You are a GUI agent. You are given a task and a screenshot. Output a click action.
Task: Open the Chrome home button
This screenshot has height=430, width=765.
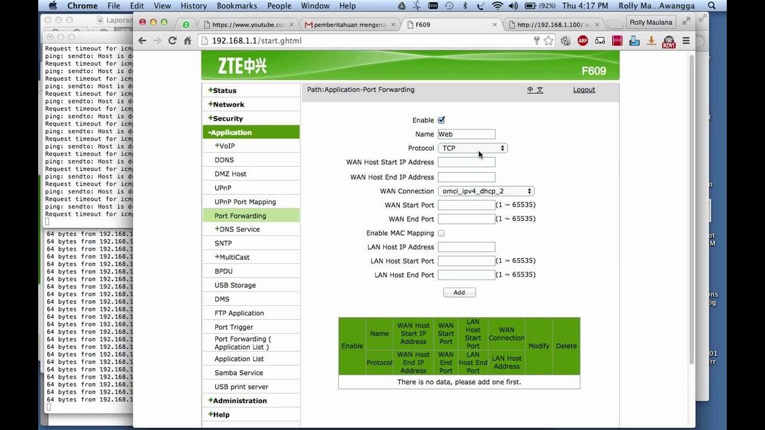click(x=188, y=41)
